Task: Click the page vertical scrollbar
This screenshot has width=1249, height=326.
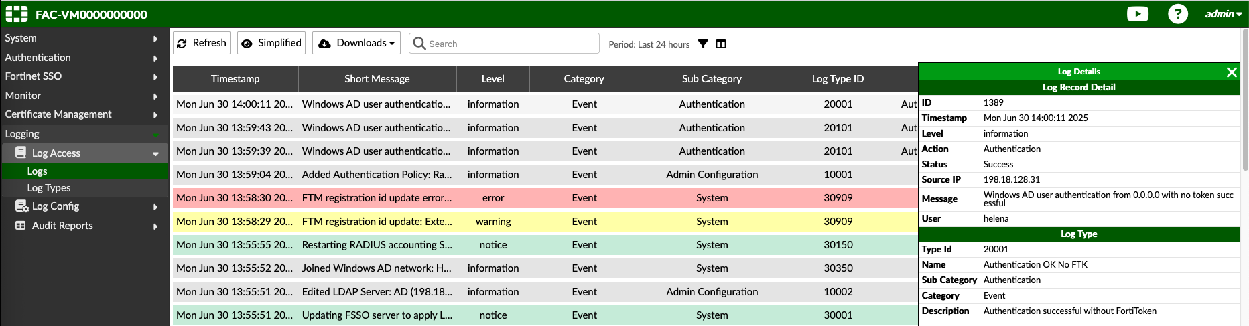Action: pos(1244,100)
